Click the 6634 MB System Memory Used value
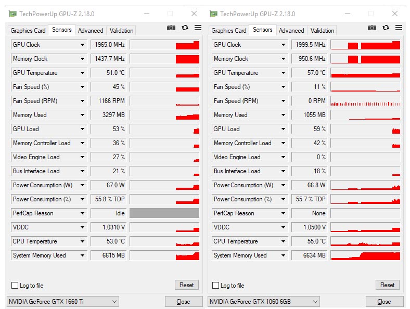Screen dimensions: 410x309 coord(310,255)
